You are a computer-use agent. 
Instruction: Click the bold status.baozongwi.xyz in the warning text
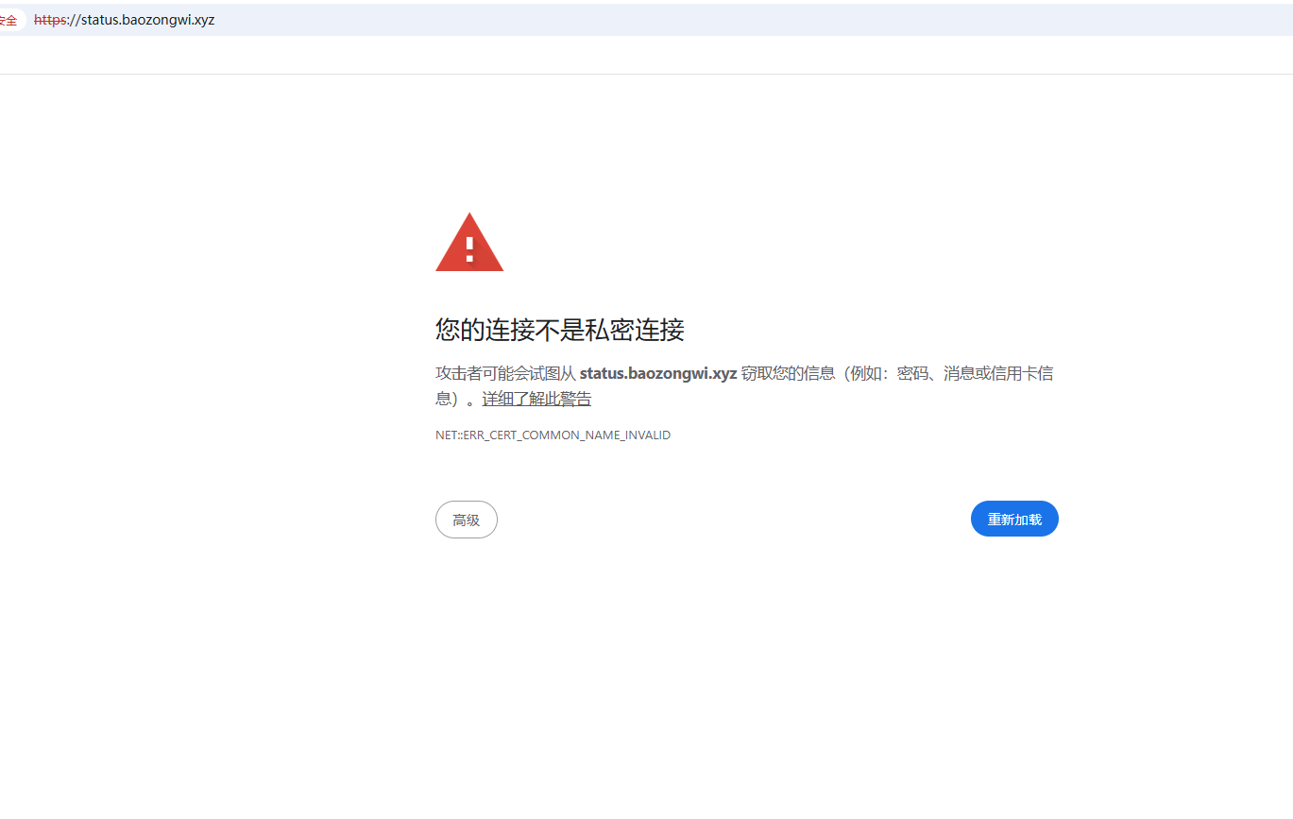(658, 373)
